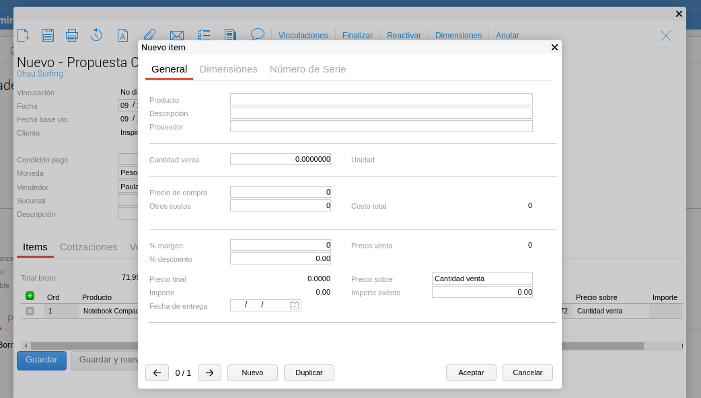Open calendar picker for Fecha de entrega
The height and width of the screenshot is (398, 701).
[x=294, y=305]
